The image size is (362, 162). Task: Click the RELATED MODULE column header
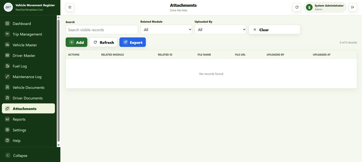tap(113, 55)
